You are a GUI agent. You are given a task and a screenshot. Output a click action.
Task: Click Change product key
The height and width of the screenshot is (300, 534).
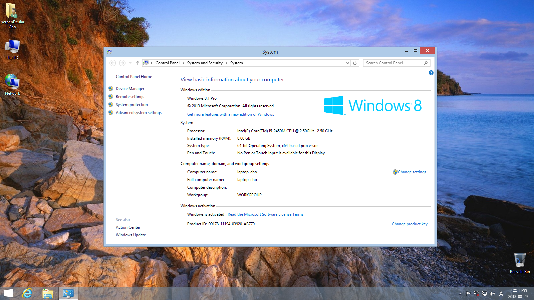[410, 224]
